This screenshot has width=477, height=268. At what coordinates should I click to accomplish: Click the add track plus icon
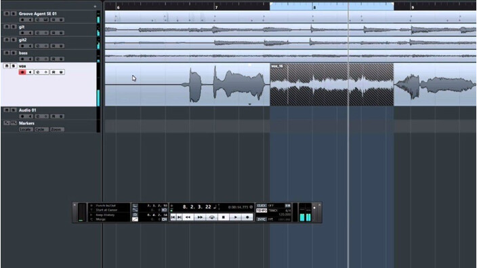(95, 6)
